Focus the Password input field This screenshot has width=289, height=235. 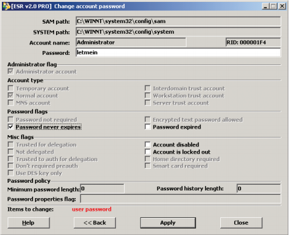point(178,52)
